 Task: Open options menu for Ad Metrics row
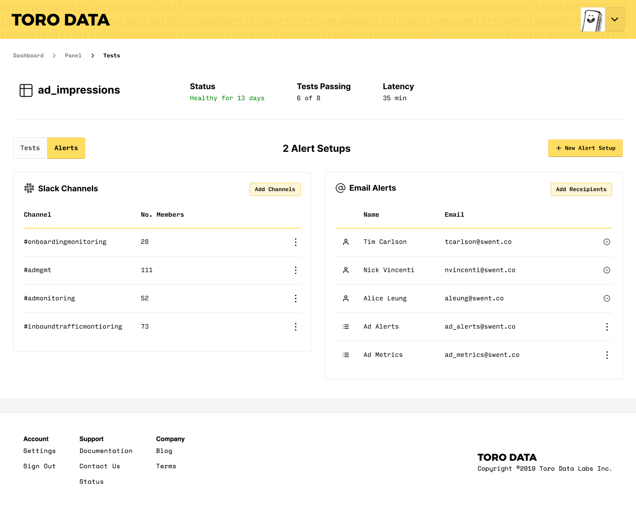607,355
